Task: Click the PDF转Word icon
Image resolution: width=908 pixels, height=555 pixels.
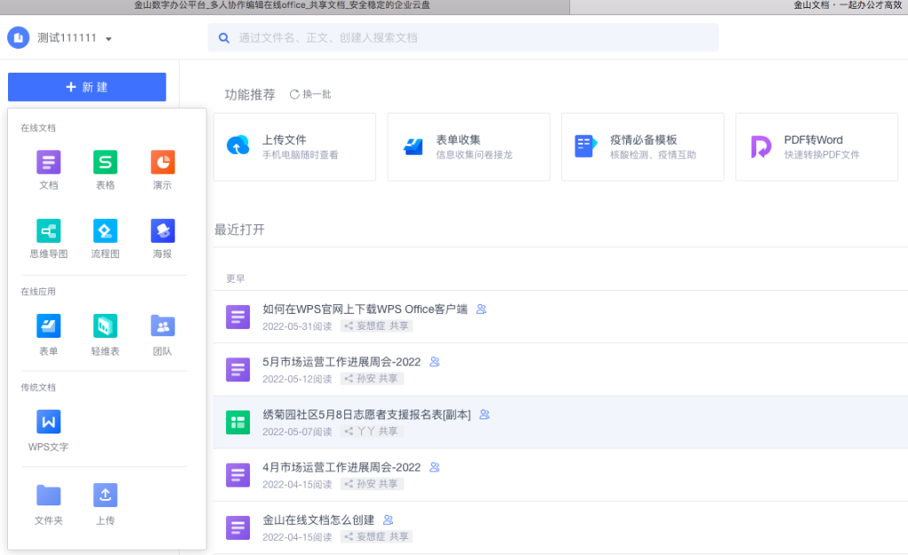Action: pyautogui.click(x=761, y=146)
